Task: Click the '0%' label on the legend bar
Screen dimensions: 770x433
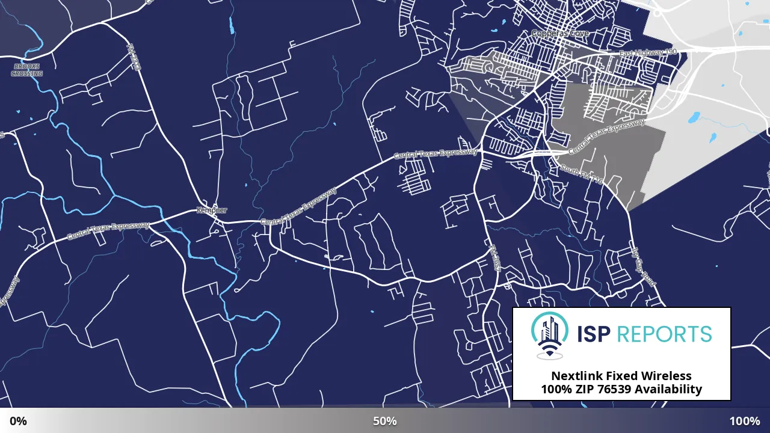Action: 18,421
